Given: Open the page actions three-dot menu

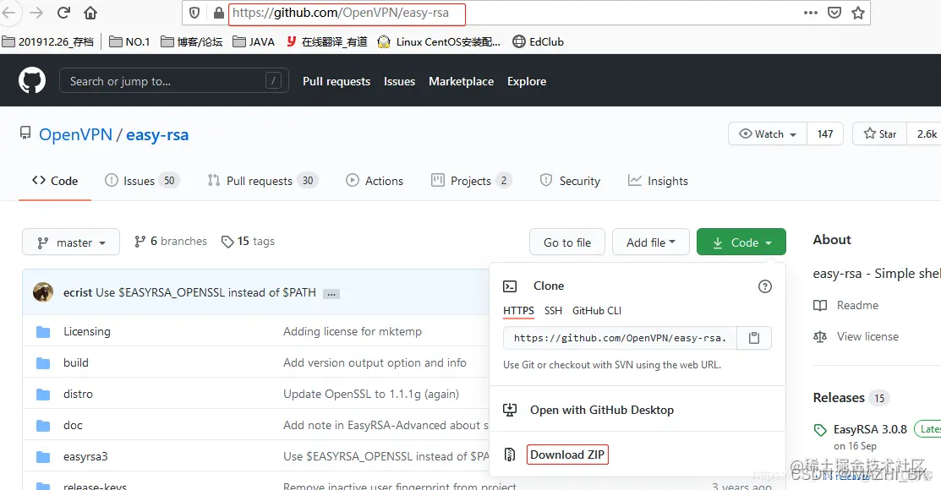Looking at the screenshot, I should click(810, 13).
